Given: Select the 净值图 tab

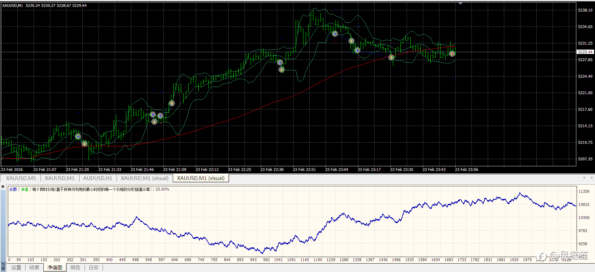Looking at the screenshot, I should click(55, 268).
